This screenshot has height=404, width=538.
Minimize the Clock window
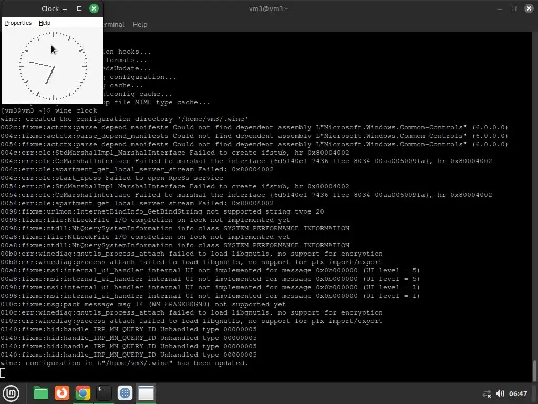[x=65, y=9]
